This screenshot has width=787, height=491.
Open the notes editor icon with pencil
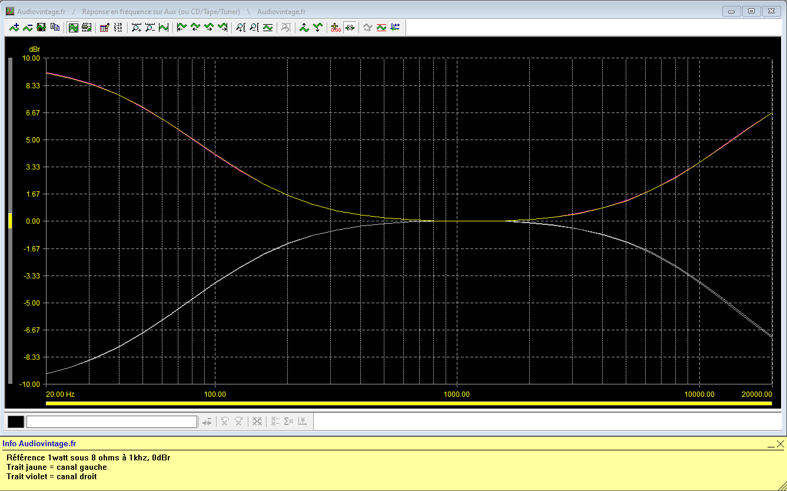point(104,27)
